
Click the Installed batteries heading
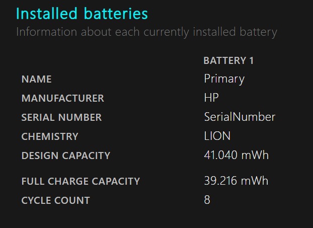(82, 14)
